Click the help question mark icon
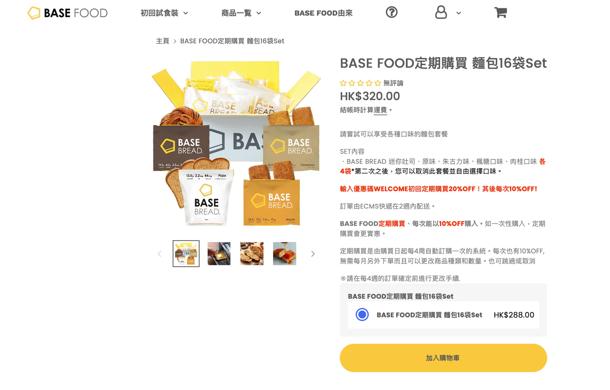This screenshot has width=610, height=390. (392, 12)
